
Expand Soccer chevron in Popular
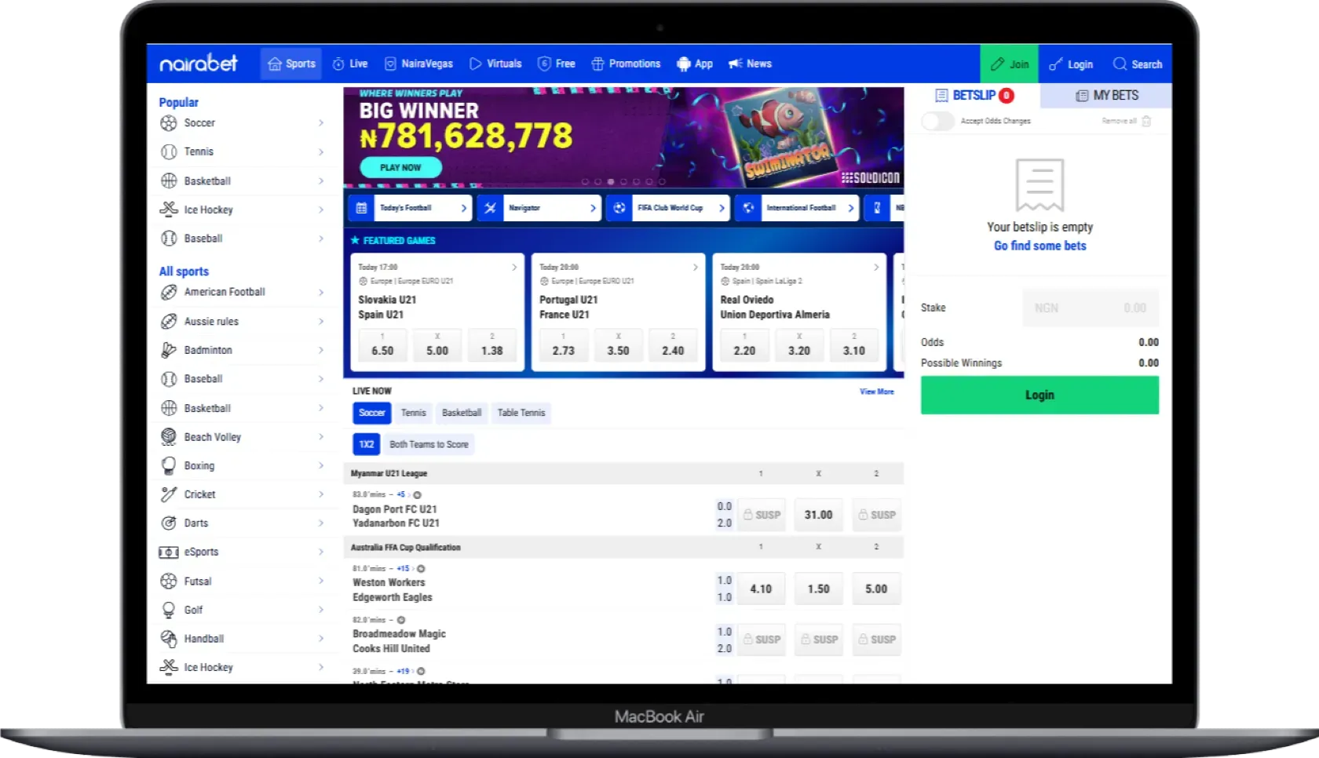pos(321,123)
